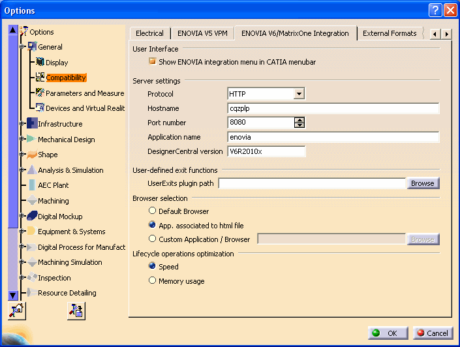The width and height of the screenshot is (460, 347).
Task: Select Speed lifecycle optimization radio
Action: [x=152, y=266]
